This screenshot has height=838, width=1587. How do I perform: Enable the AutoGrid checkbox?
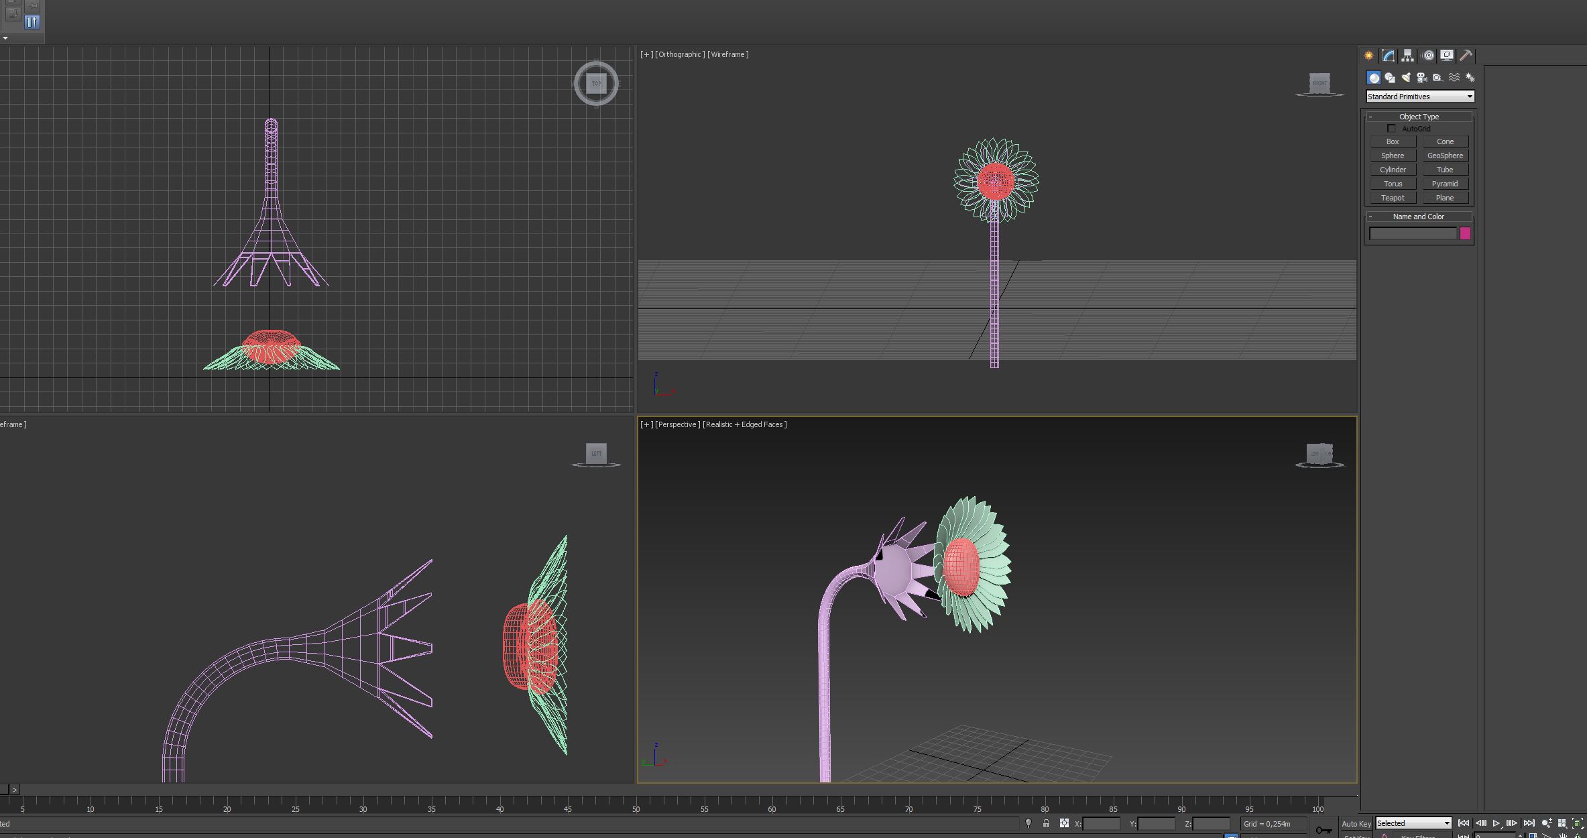1391,129
